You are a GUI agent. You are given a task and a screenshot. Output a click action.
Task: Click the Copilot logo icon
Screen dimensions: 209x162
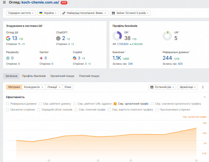click(75, 58)
